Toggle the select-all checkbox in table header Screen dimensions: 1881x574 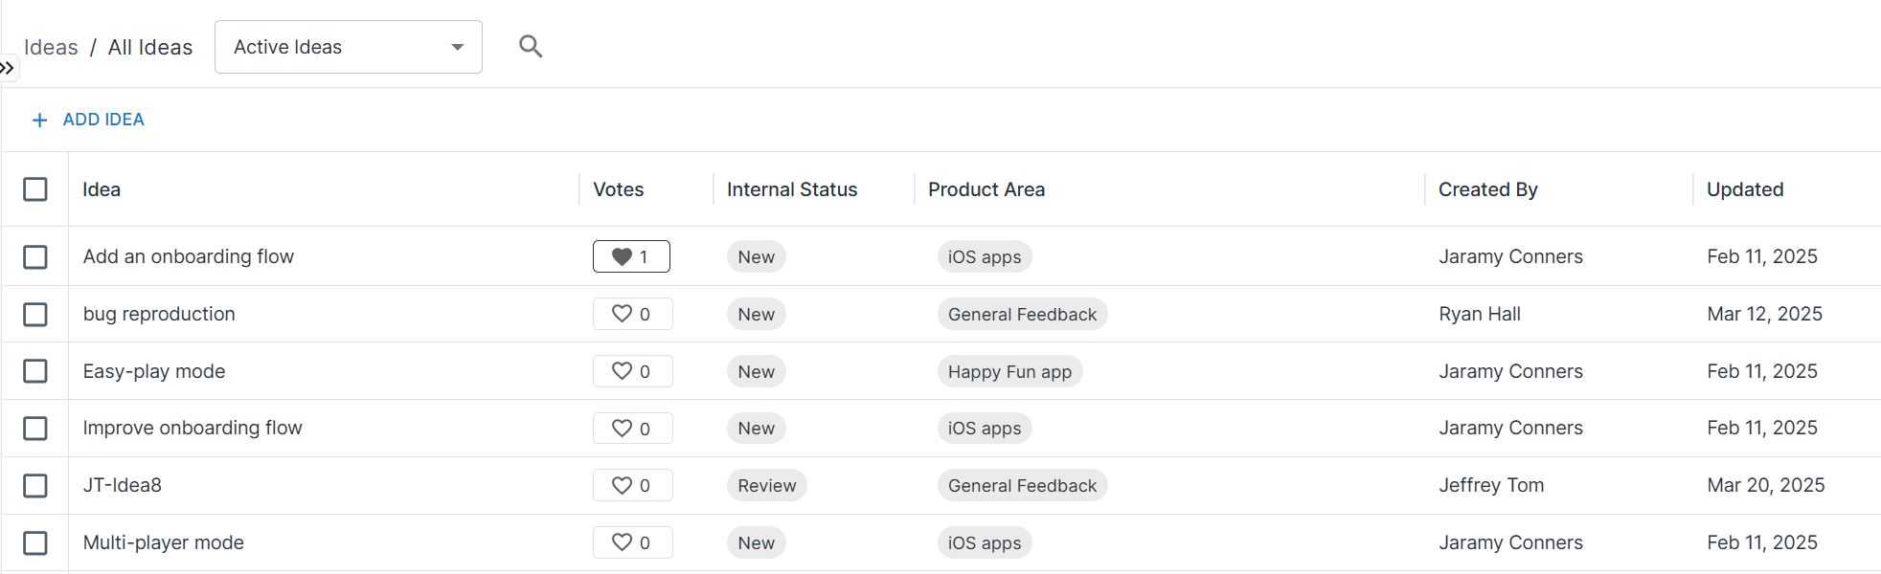pos(35,189)
